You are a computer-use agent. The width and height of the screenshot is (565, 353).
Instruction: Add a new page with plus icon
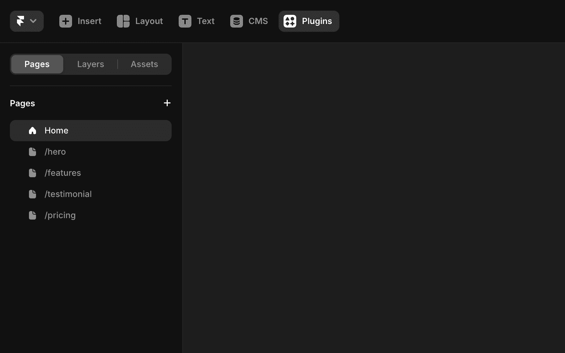coord(167,103)
